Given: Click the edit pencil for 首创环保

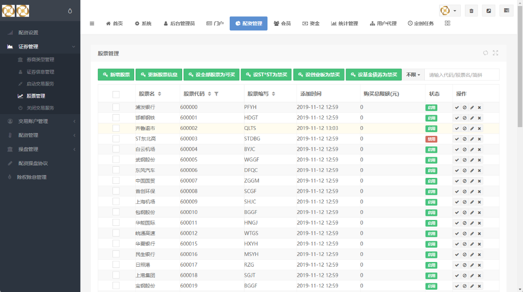Looking at the screenshot, I should pyautogui.click(x=472, y=192).
